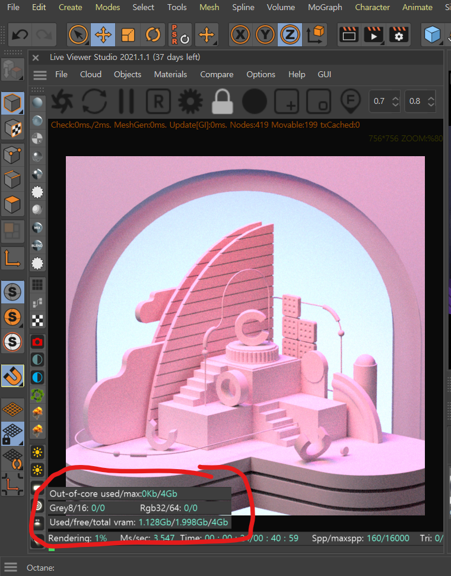The width and height of the screenshot is (451, 576).
Task: Toggle the Snap magnet tool
Action: pos(12,375)
